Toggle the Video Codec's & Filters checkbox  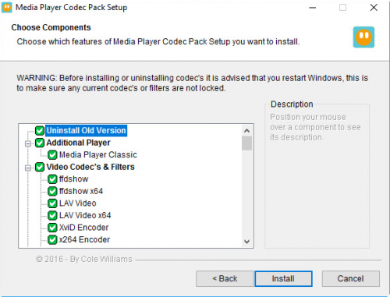click(x=40, y=167)
